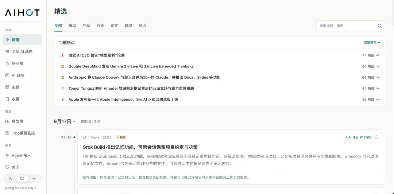Screen dimensions: 394x194
Task: Switch to the 产品 tab
Action: pos(86,26)
